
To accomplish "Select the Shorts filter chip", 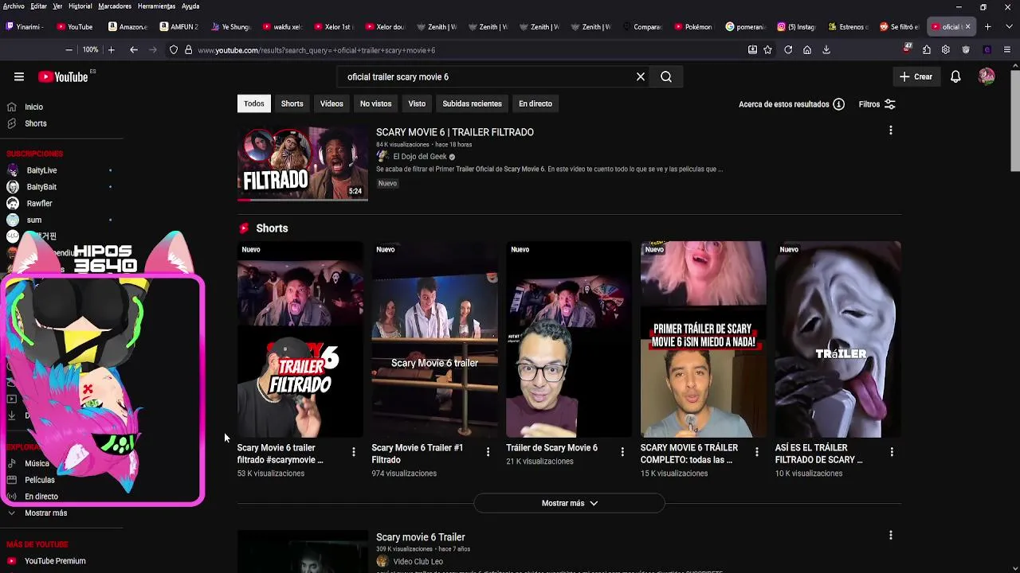I will 292,103.
